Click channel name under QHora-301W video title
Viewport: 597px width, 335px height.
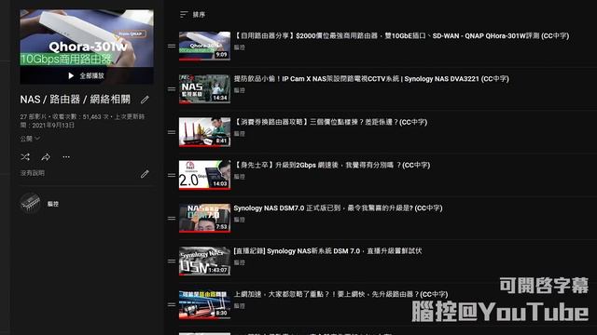[x=239, y=47]
